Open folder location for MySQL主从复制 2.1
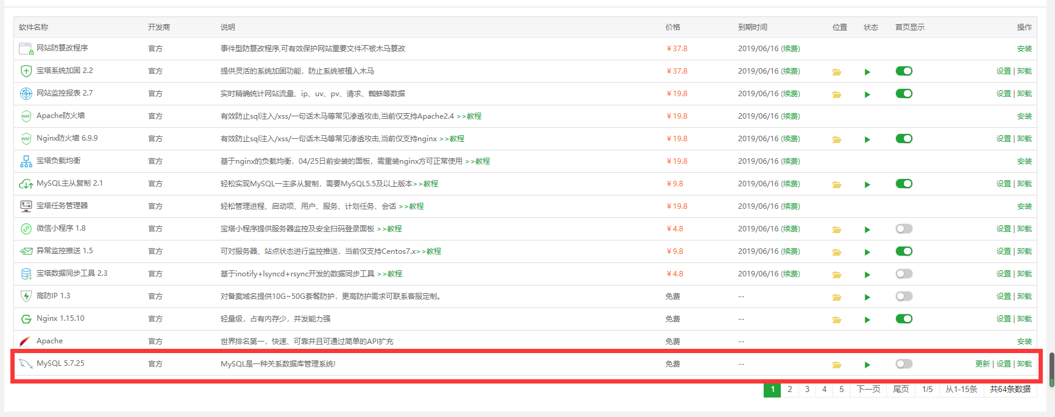The width and height of the screenshot is (1055, 417). click(837, 184)
